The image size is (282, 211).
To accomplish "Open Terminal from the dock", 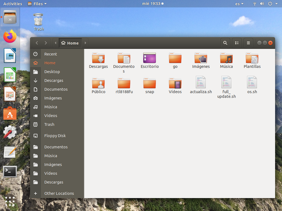I will click(10, 171).
